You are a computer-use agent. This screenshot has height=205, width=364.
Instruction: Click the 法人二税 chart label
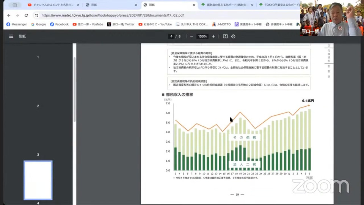245,164
